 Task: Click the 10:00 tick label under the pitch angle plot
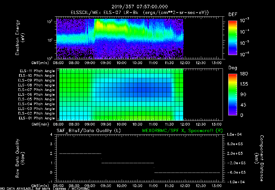tap(122, 124)
